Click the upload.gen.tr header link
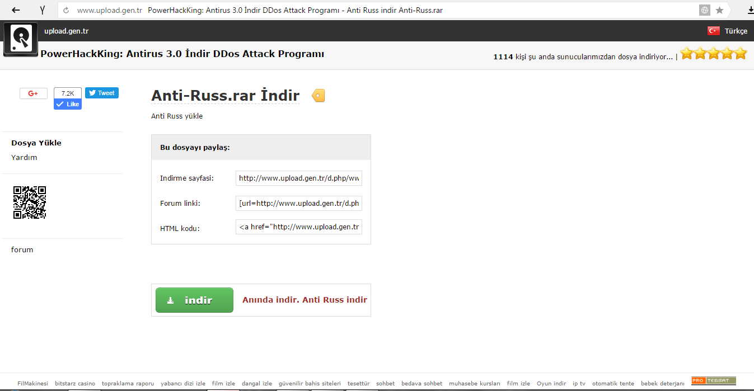754x391 pixels. [67, 31]
